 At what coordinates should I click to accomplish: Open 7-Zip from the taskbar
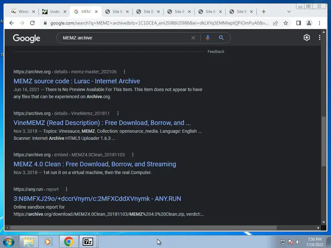(88, 242)
